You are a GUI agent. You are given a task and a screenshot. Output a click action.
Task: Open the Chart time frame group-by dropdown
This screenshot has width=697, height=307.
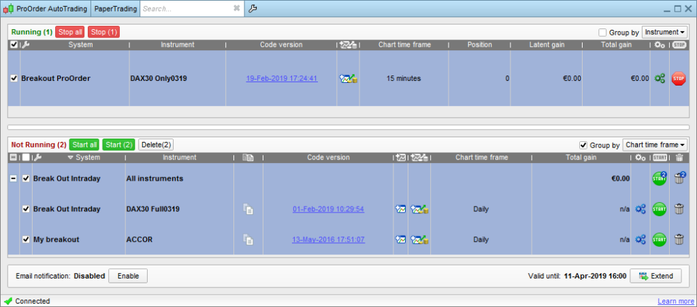[655, 145]
